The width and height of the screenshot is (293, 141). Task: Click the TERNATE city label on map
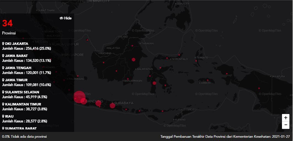tap(202, 58)
